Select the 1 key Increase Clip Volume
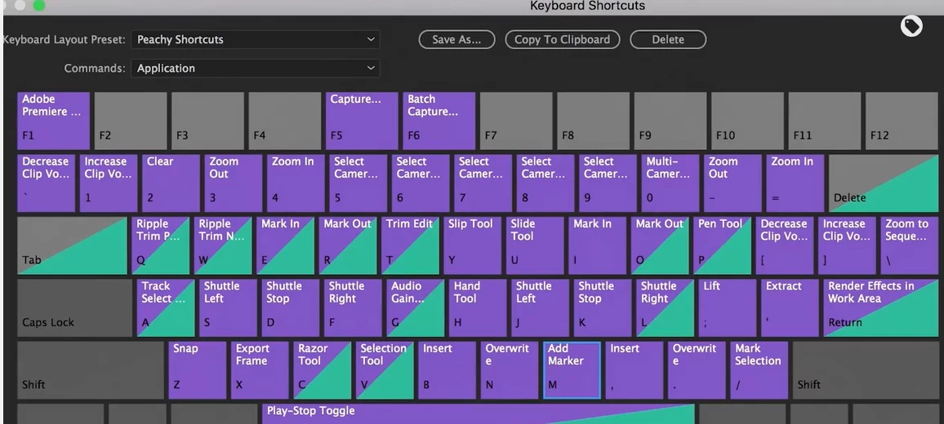The image size is (944, 424). click(109, 183)
